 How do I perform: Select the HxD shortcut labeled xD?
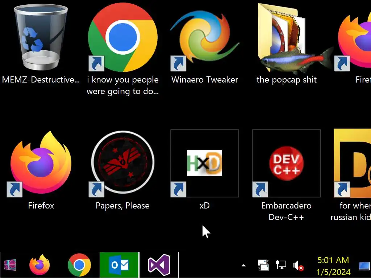point(205,163)
